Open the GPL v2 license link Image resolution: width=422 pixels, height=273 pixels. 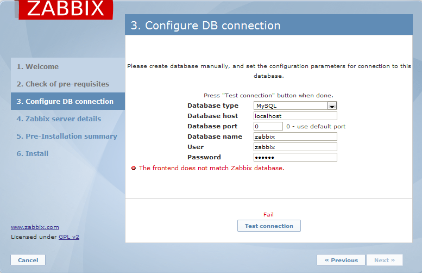coord(69,237)
